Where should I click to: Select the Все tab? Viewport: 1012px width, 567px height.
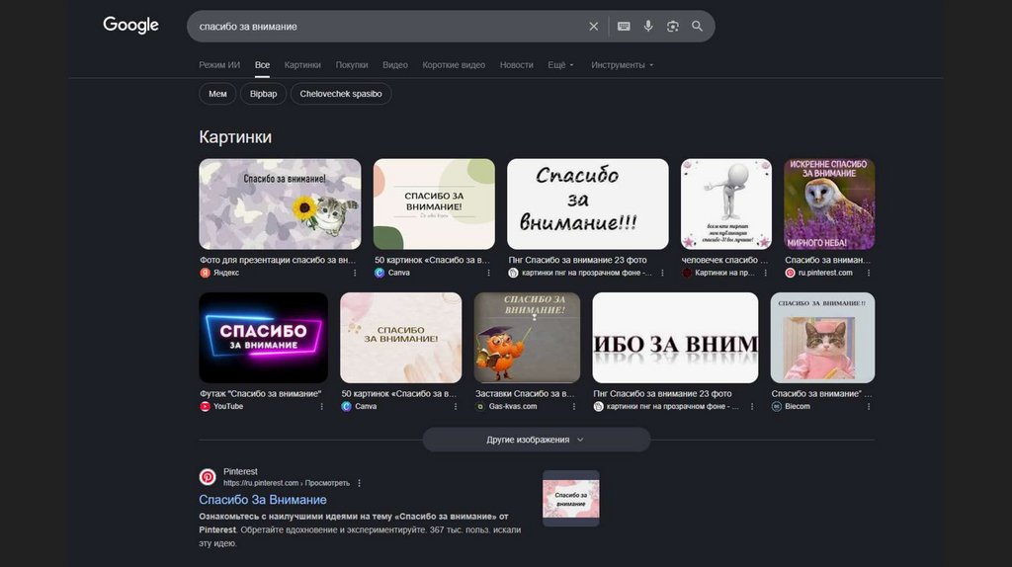262,65
